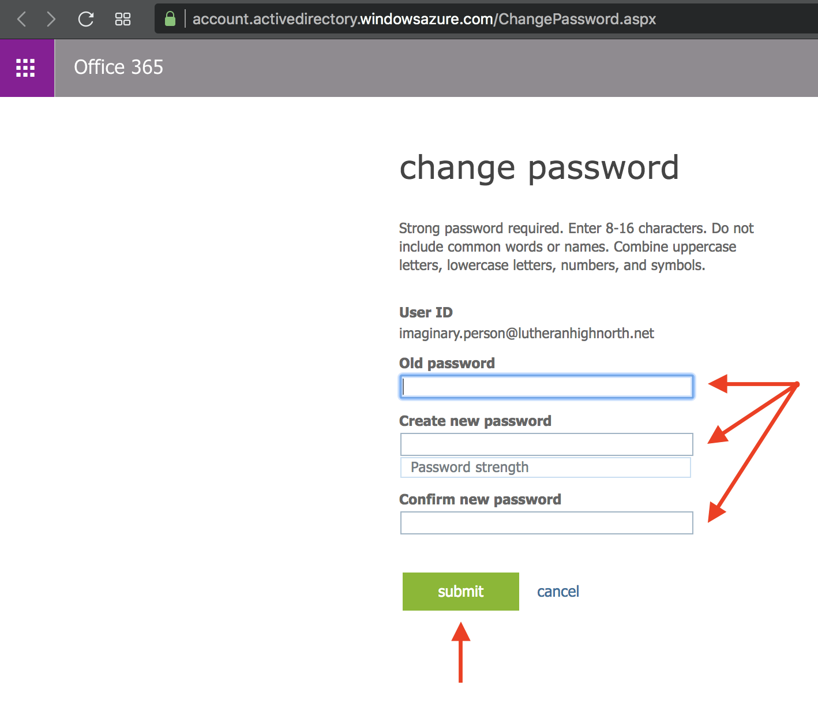Viewport: 818px width, 722px height.
Task: Focus the address bar URL text
Action: click(424, 19)
